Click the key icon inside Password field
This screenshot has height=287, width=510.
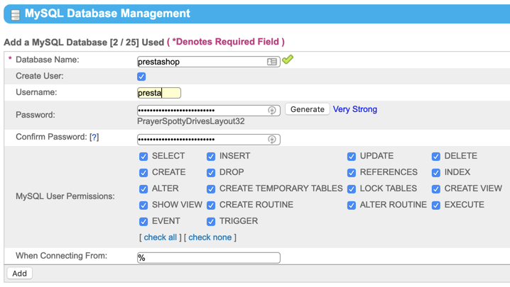(272, 111)
